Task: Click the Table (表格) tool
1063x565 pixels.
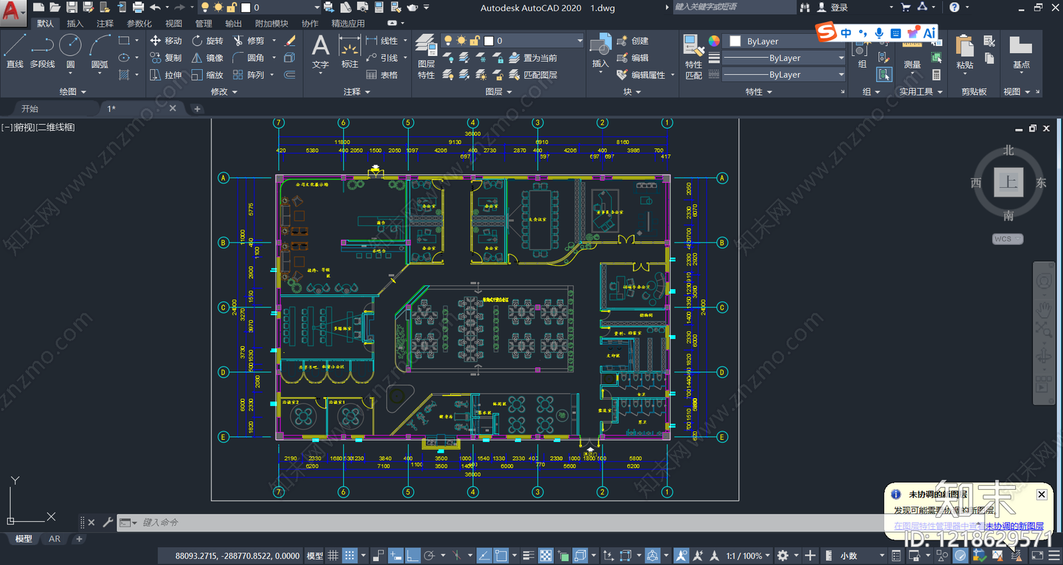Action: pos(381,75)
